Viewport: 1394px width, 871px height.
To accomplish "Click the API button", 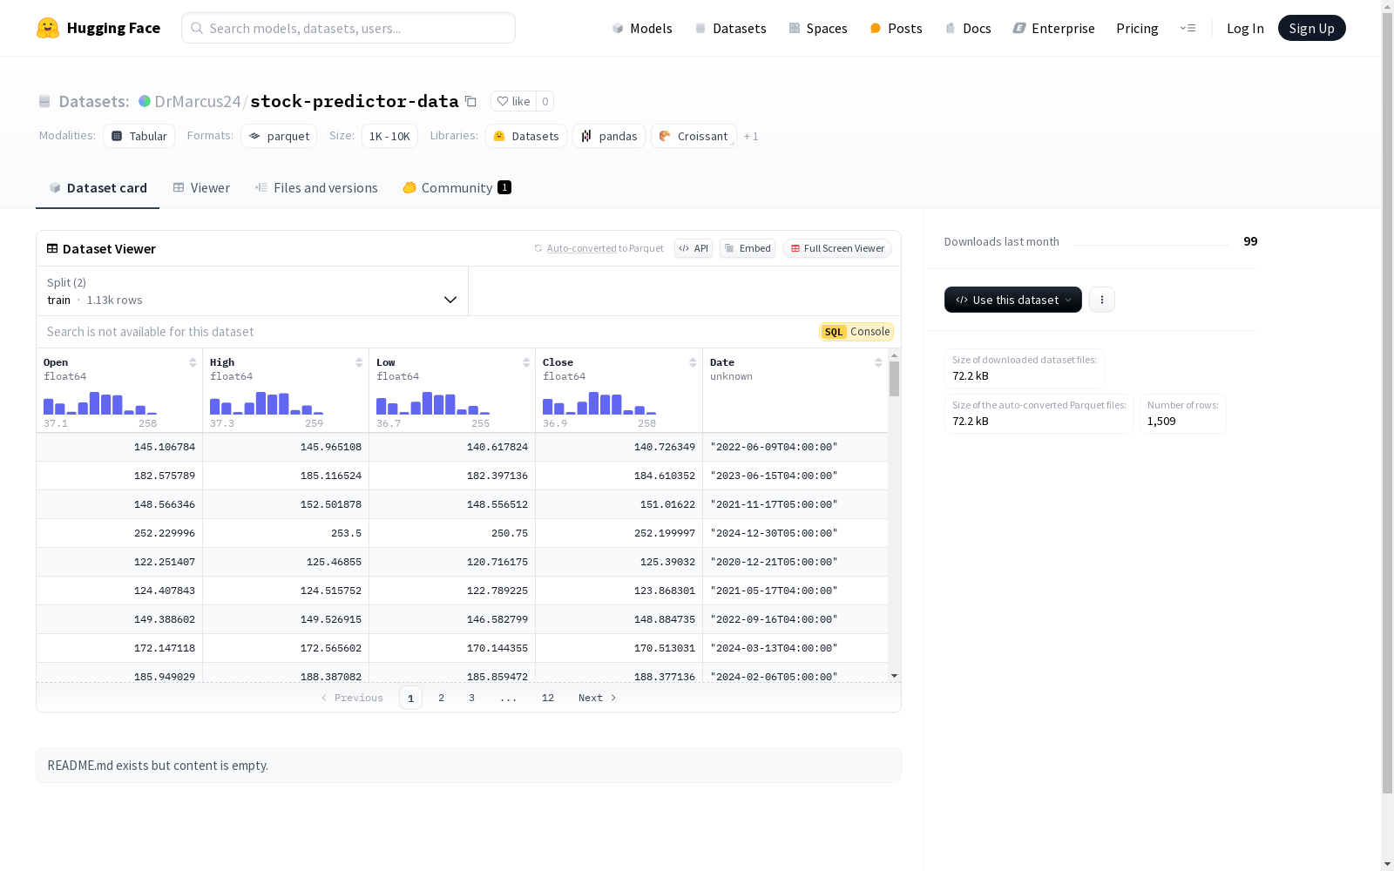I will [x=694, y=248].
